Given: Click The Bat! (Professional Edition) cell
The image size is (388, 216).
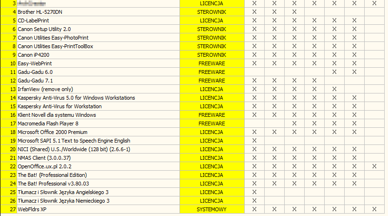Looking at the screenshot, I should [x=98, y=175].
